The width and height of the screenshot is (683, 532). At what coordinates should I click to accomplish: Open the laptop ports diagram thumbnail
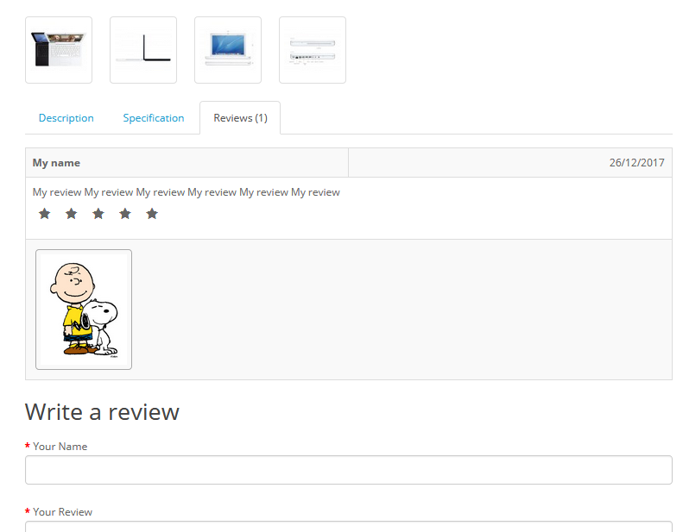point(313,50)
